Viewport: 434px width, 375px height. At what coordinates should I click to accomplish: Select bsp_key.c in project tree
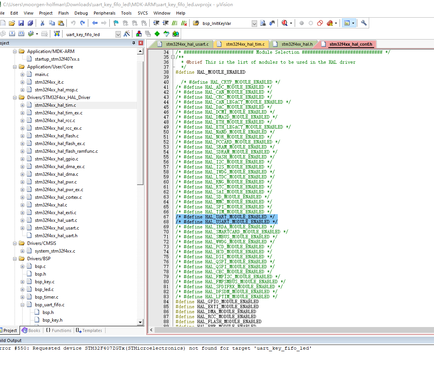[45, 282]
